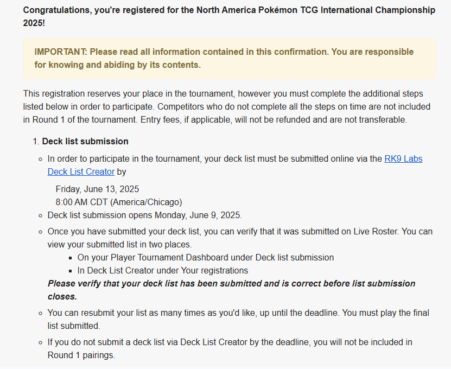Click the 'In order to participate' sentence
This screenshot has width=451, height=369.
[x=234, y=165]
